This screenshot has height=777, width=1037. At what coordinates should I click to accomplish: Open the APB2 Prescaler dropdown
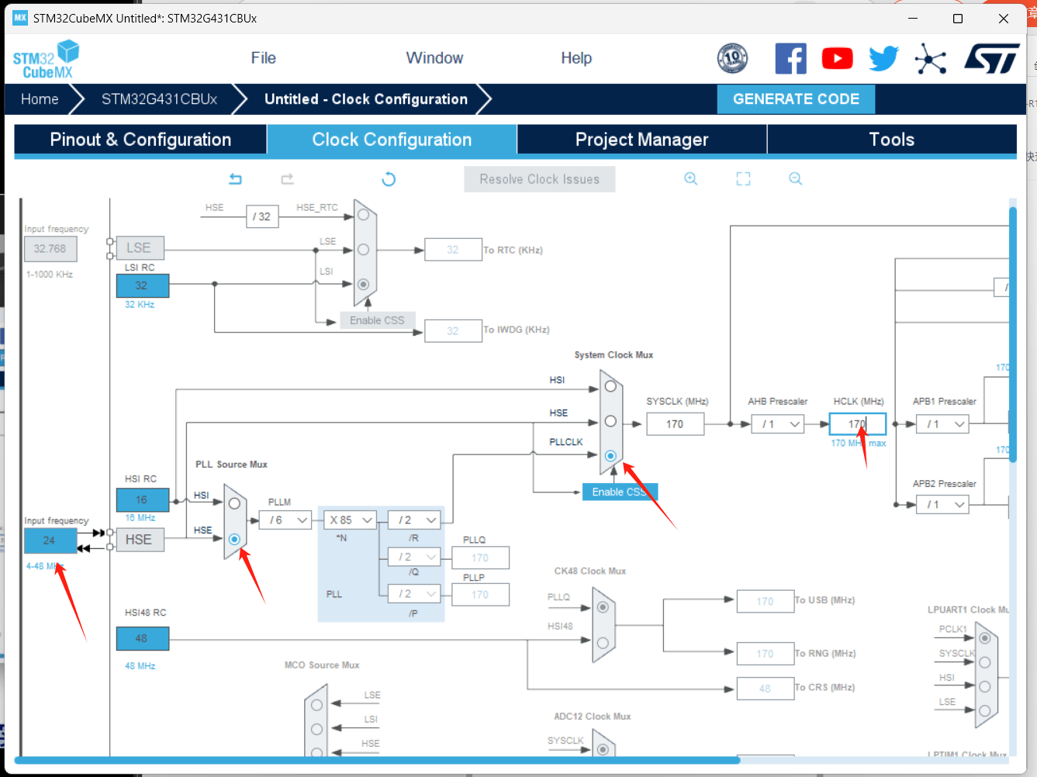(x=942, y=505)
